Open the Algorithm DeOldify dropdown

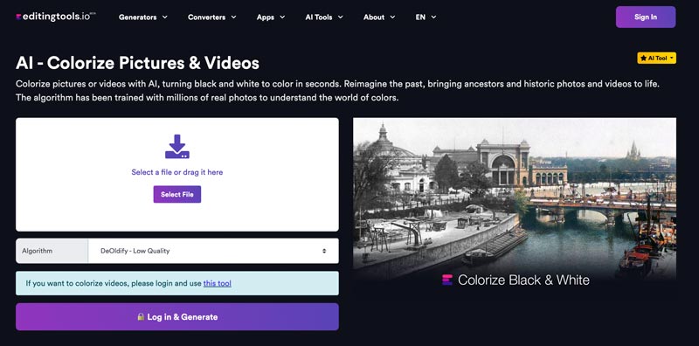(213, 251)
